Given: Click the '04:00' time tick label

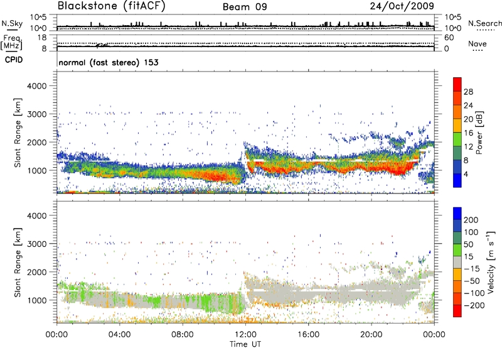Looking at the screenshot, I should click(x=119, y=335).
